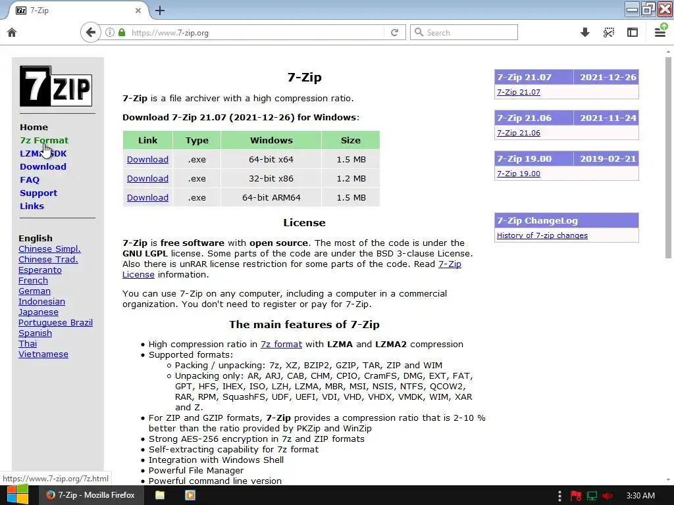Image resolution: width=674 pixels, height=505 pixels.
Task: Open the Links sidebar item
Action: 32,206
